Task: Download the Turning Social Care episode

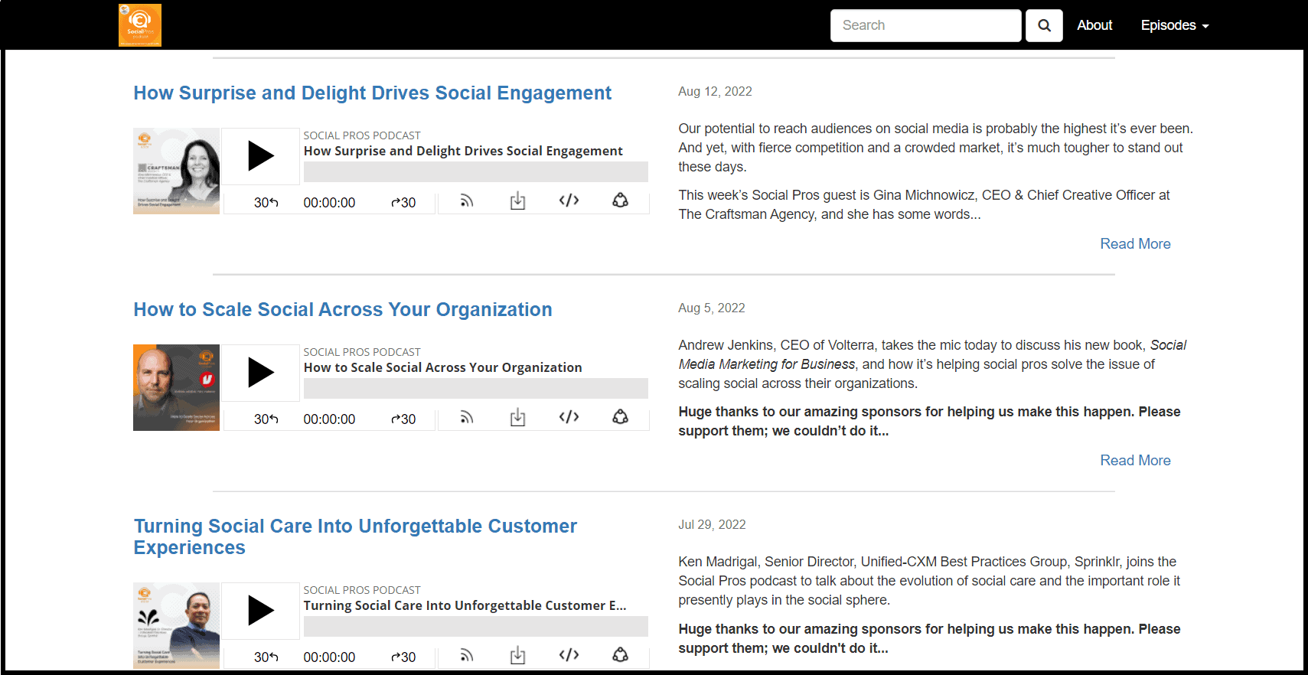Action: (x=518, y=655)
